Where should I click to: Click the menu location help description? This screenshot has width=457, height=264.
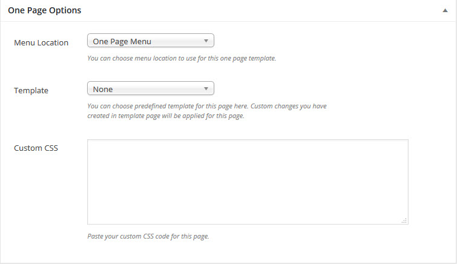pos(182,58)
